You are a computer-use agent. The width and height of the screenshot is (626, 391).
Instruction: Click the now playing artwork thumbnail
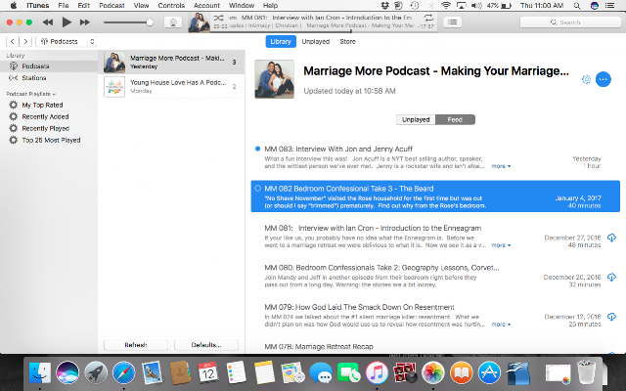[x=200, y=22]
